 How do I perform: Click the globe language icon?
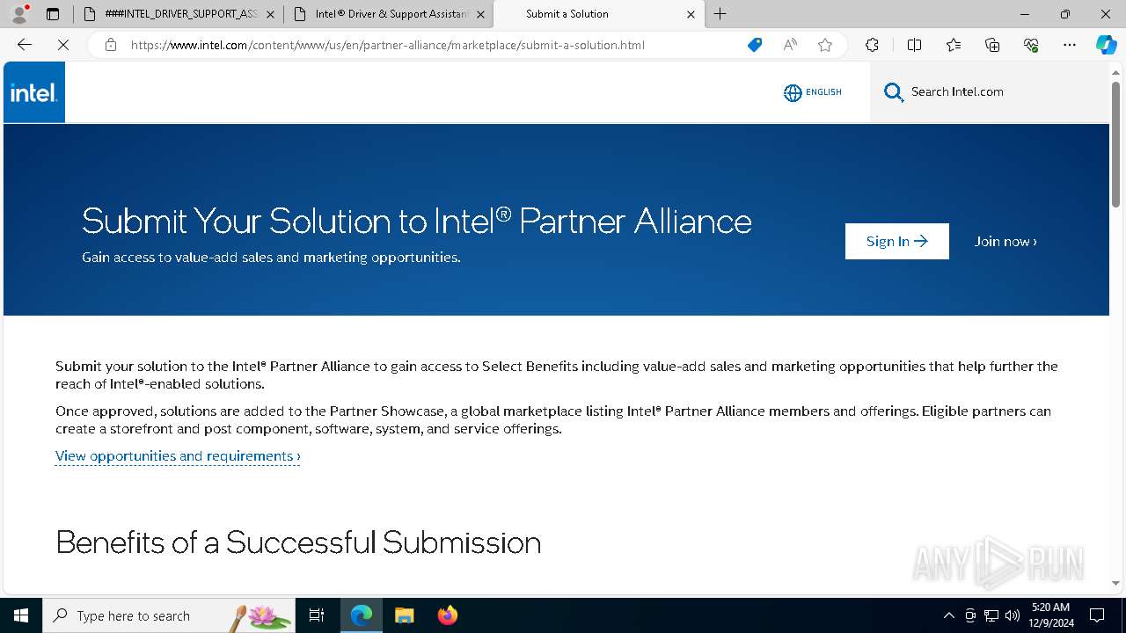pyautogui.click(x=793, y=92)
